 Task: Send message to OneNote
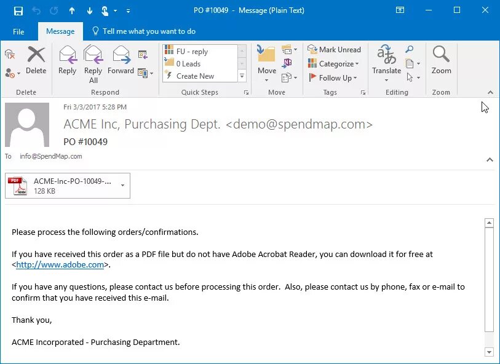[x=287, y=63]
